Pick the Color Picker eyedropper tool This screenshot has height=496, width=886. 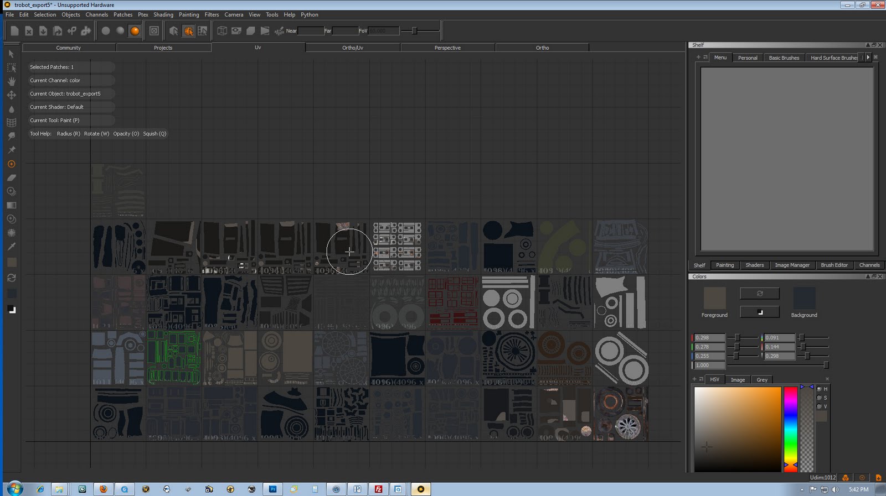tap(11, 247)
